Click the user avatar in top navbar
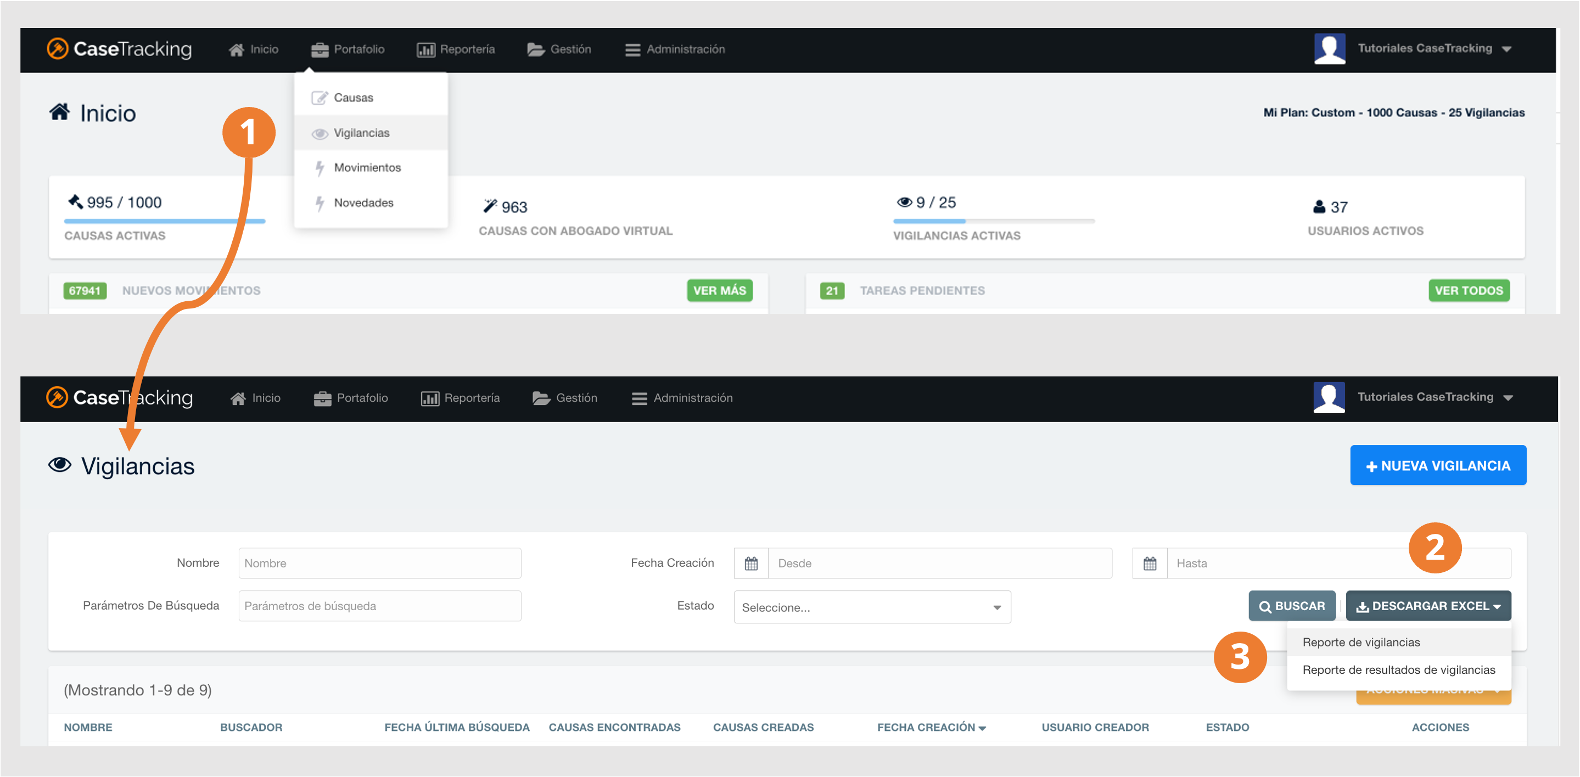The height and width of the screenshot is (777, 1580). pos(1329,49)
